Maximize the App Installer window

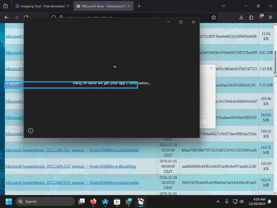click(x=181, y=22)
